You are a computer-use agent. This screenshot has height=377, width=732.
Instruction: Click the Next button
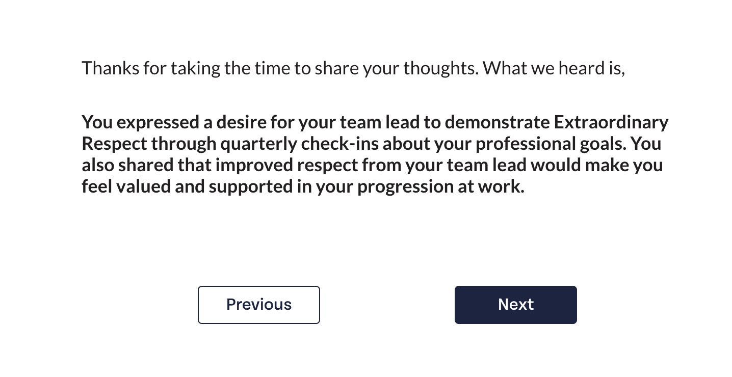(x=515, y=305)
